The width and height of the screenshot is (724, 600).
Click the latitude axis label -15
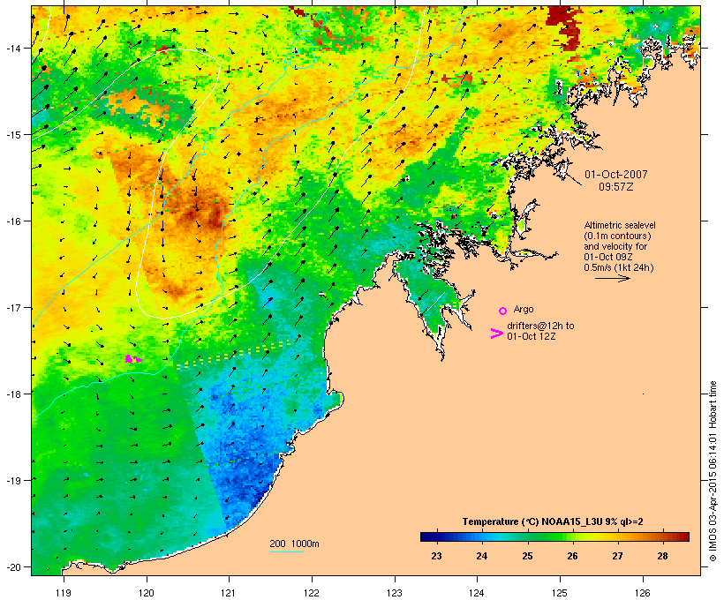click(12, 135)
